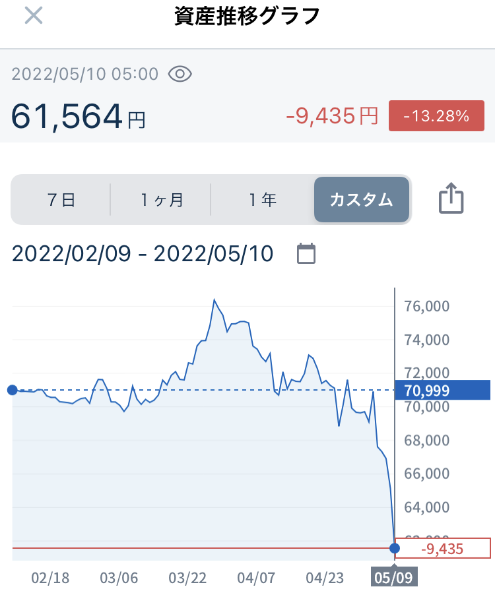Tap the chart peak near 03/22
The image size is (495, 593).
pos(214,300)
